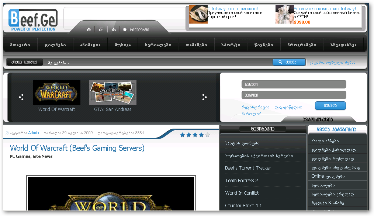Screen dimensions: 374x216
Task: Open the მულტი & ანიმე category
Action: point(328,203)
